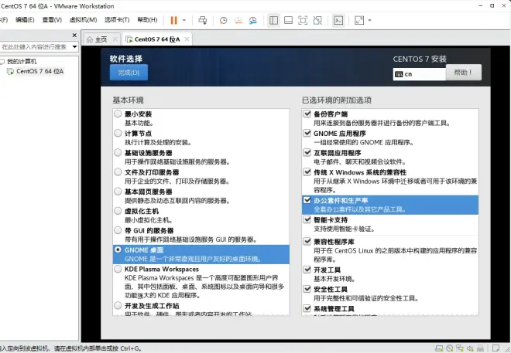Click the home icon on the 主页 tab
This screenshot has width=511, height=353.
[x=90, y=39]
